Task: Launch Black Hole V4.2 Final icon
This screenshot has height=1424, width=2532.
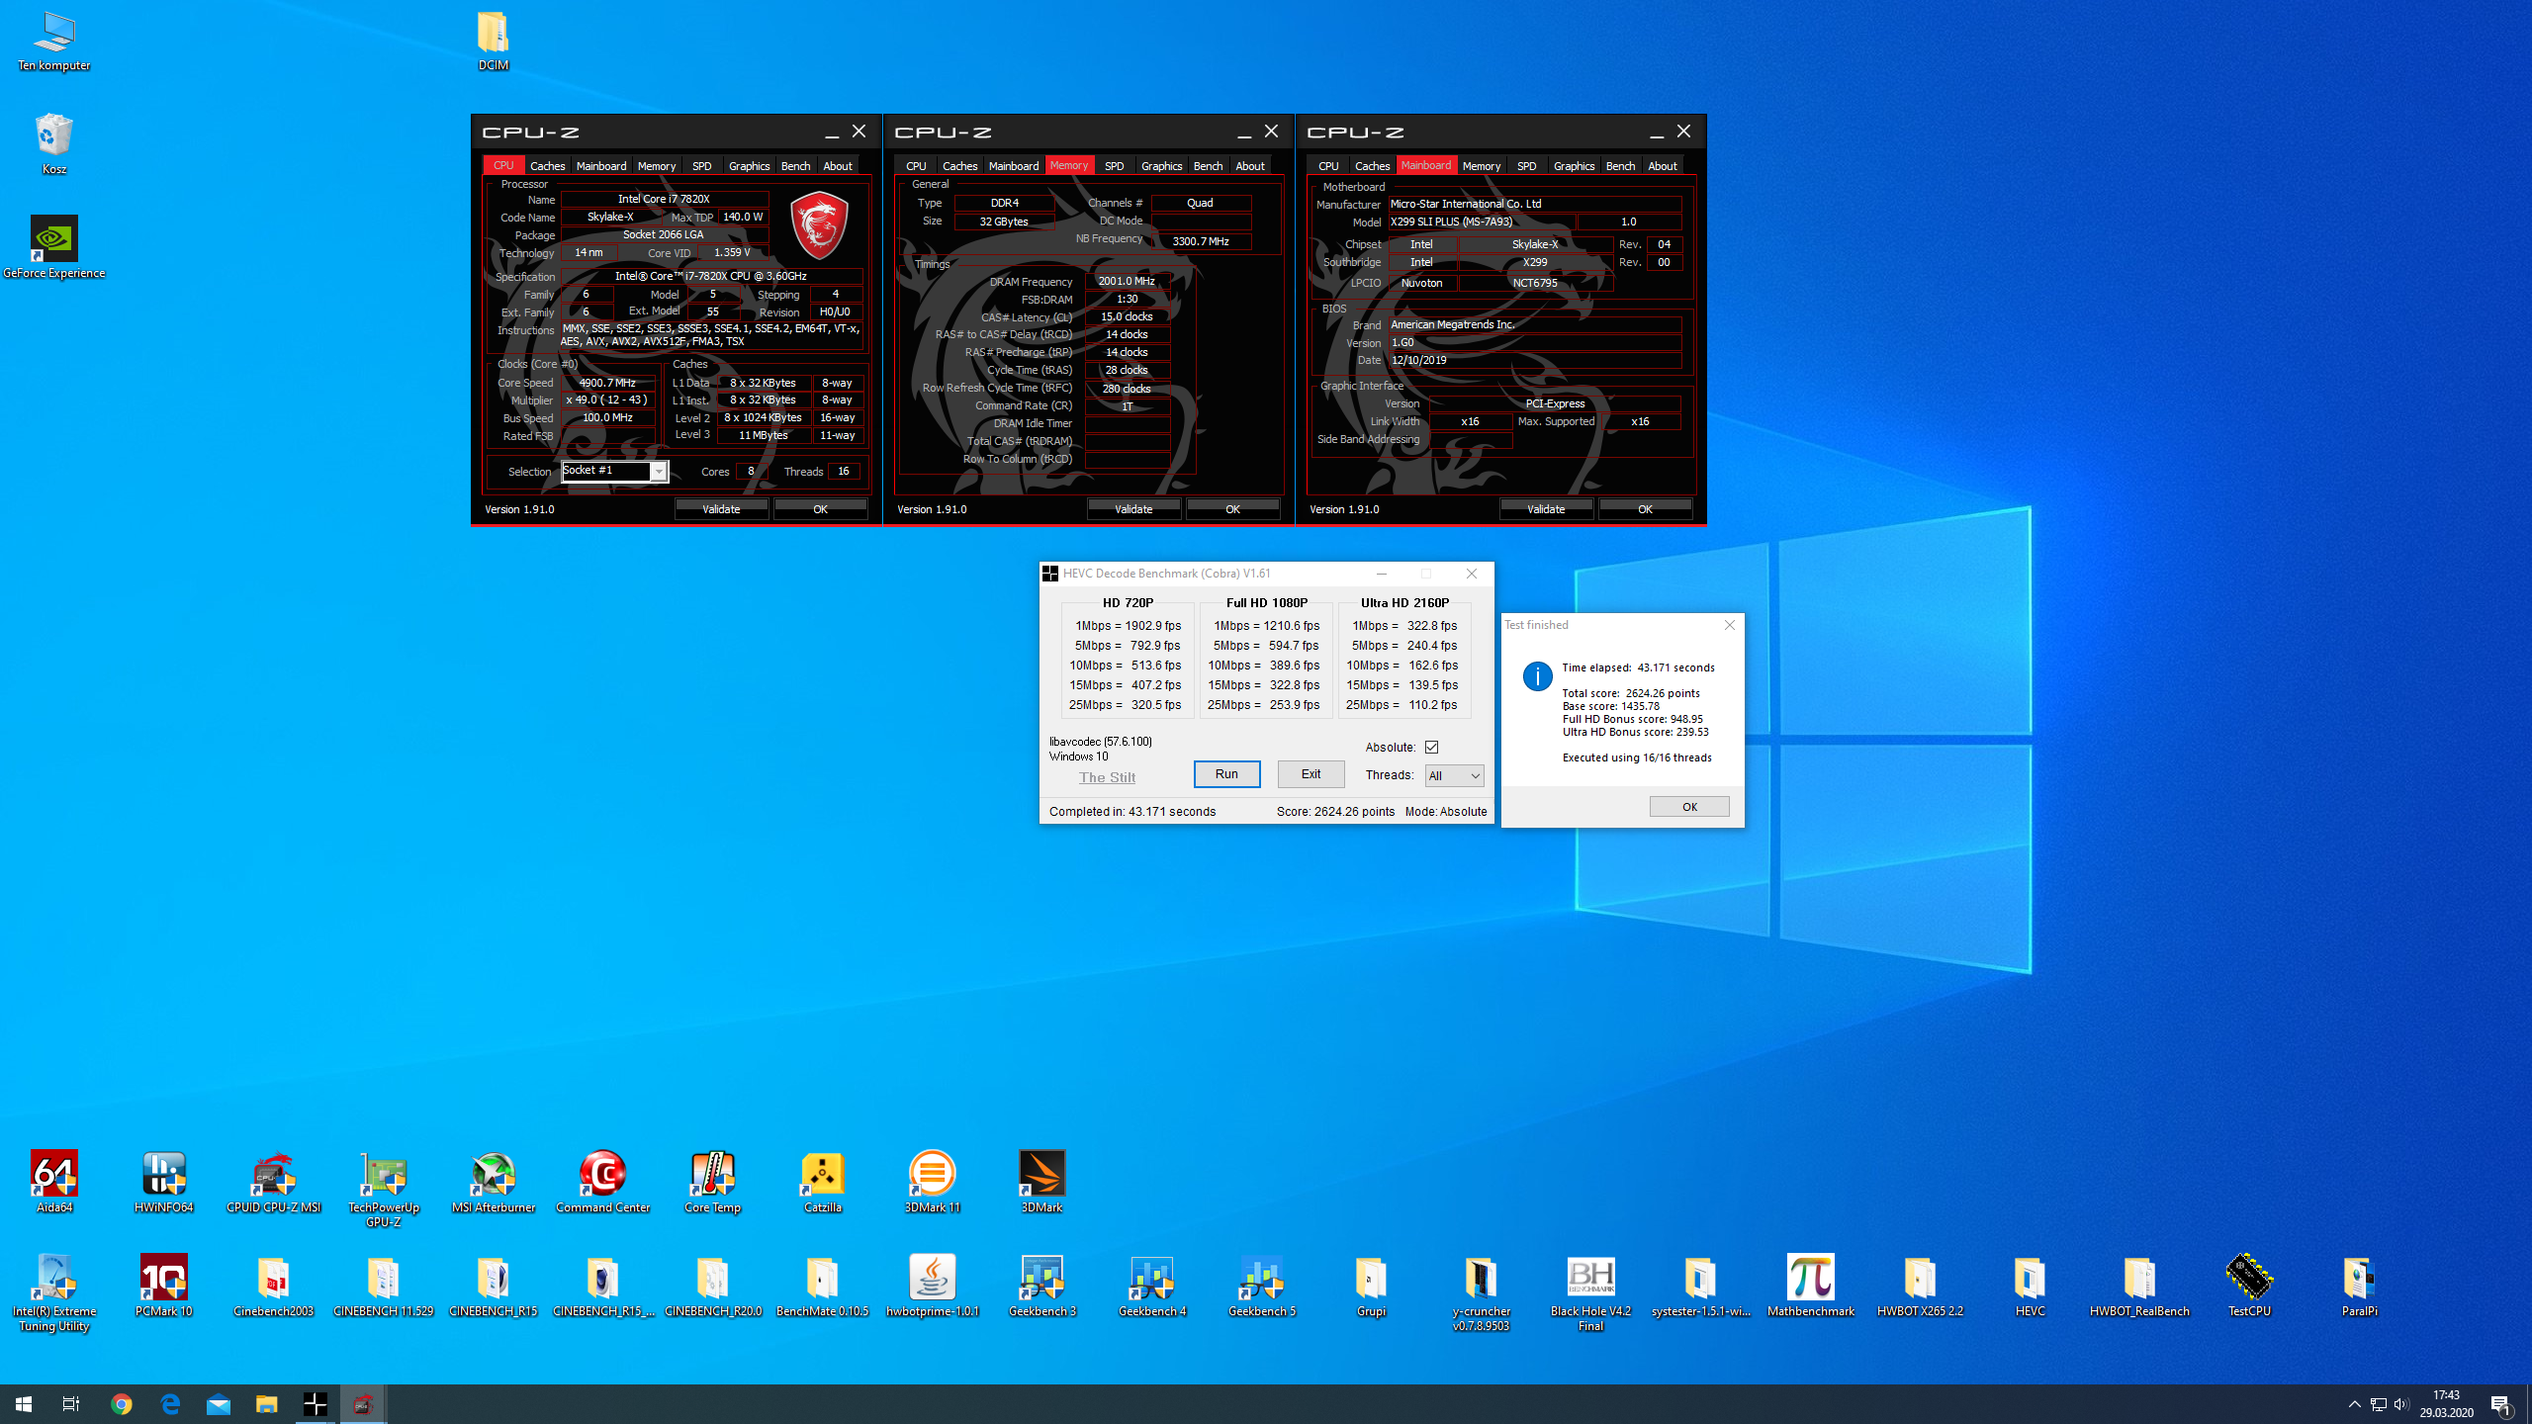Action: tap(1591, 1292)
